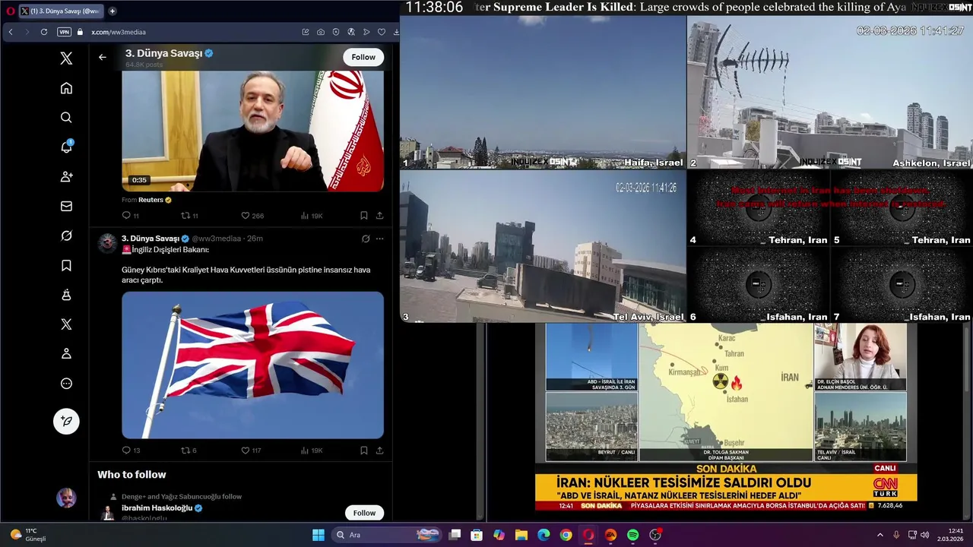Open Profile person icon in X sidebar
This screenshot has height=547, width=973.
tap(66, 354)
